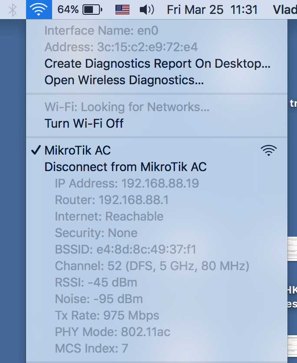Screen dimensions: 297x363
Task: Select the MikroTik AC network
Action: click(78, 151)
